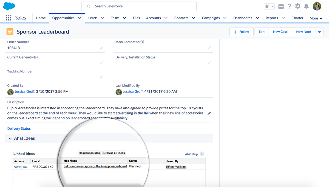Click the Browse all ideas button
This screenshot has width=329, height=187.
114,153
